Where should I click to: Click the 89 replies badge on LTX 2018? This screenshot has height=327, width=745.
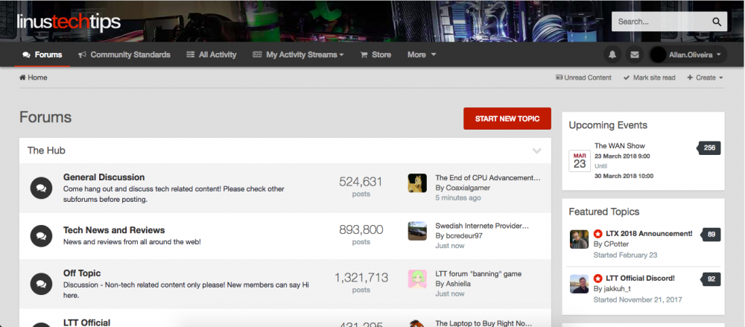[711, 235]
